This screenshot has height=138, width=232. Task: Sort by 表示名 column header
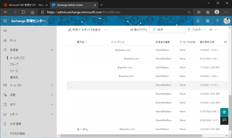pos(82,42)
